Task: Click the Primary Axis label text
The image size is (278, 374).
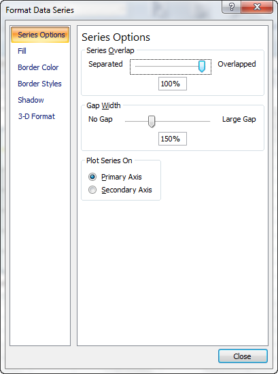Action: pyautogui.click(x=122, y=177)
